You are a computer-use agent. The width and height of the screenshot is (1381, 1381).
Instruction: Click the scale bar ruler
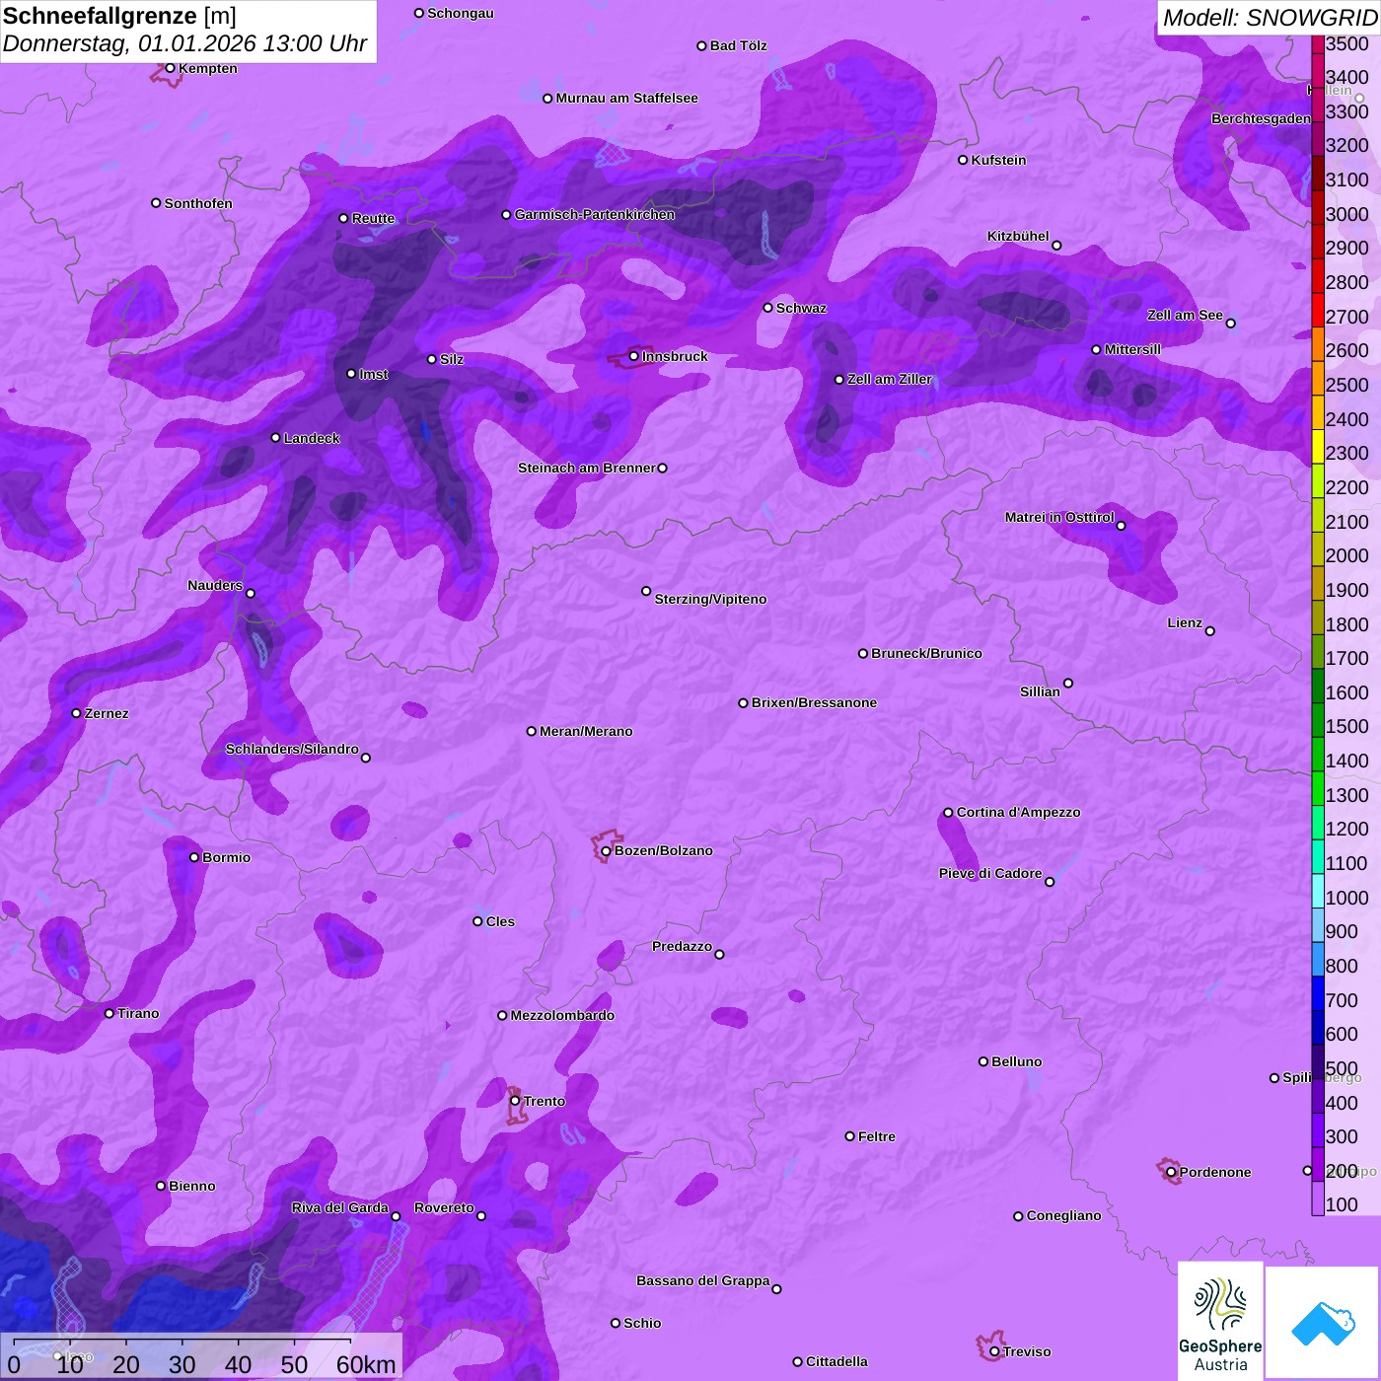[x=182, y=1341]
